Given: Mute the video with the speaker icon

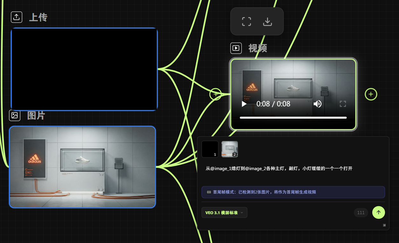Looking at the screenshot, I should click(317, 104).
